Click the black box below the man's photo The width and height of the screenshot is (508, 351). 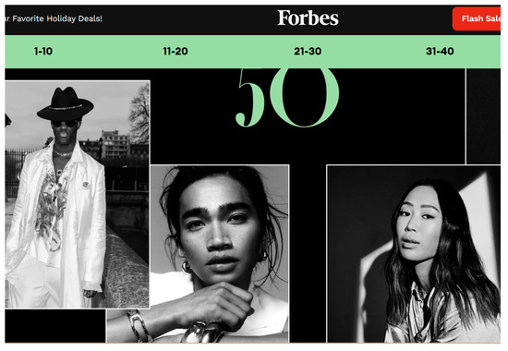coord(55,326)
